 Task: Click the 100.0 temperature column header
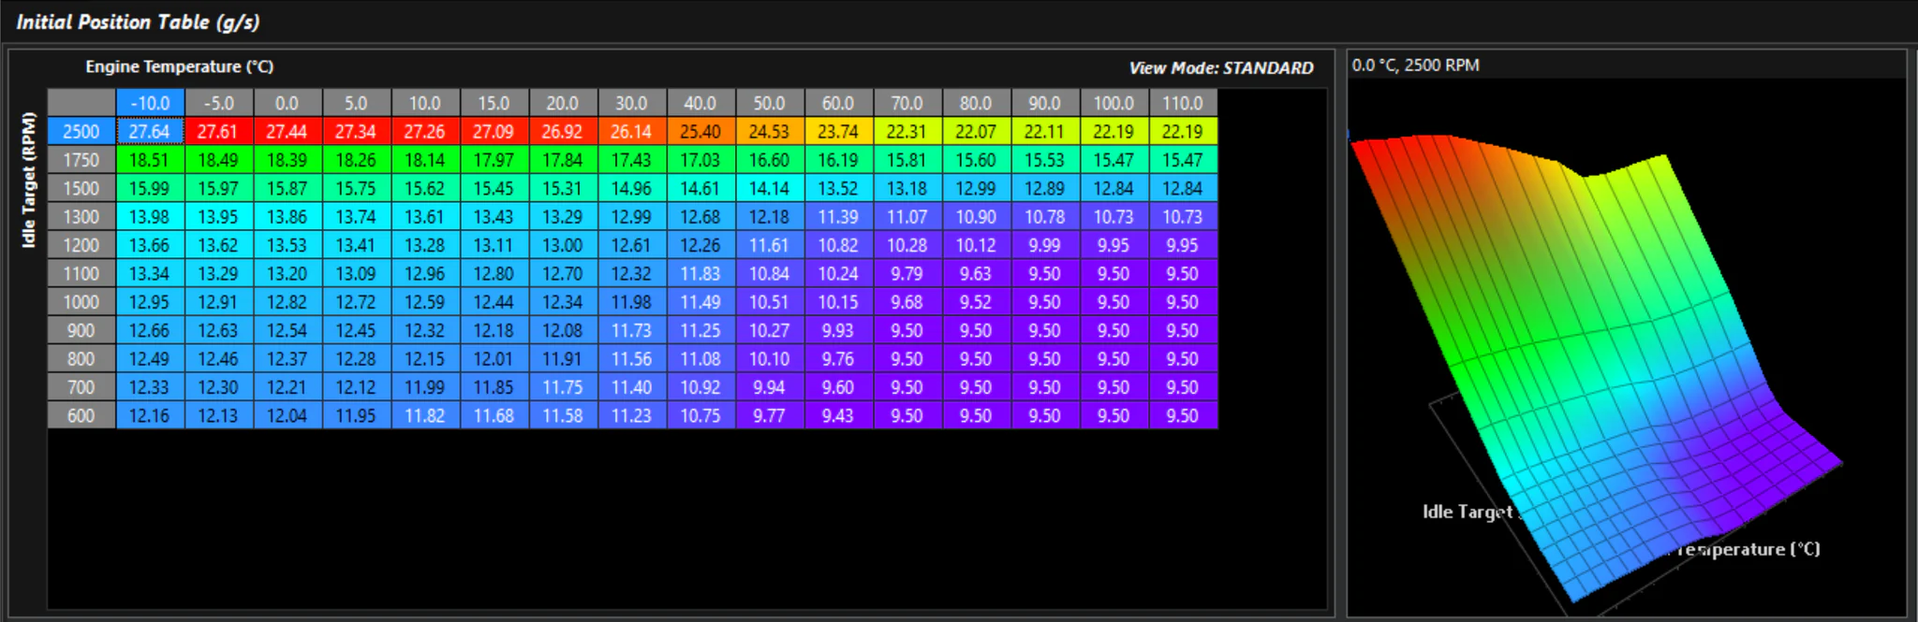point(1114,103)
